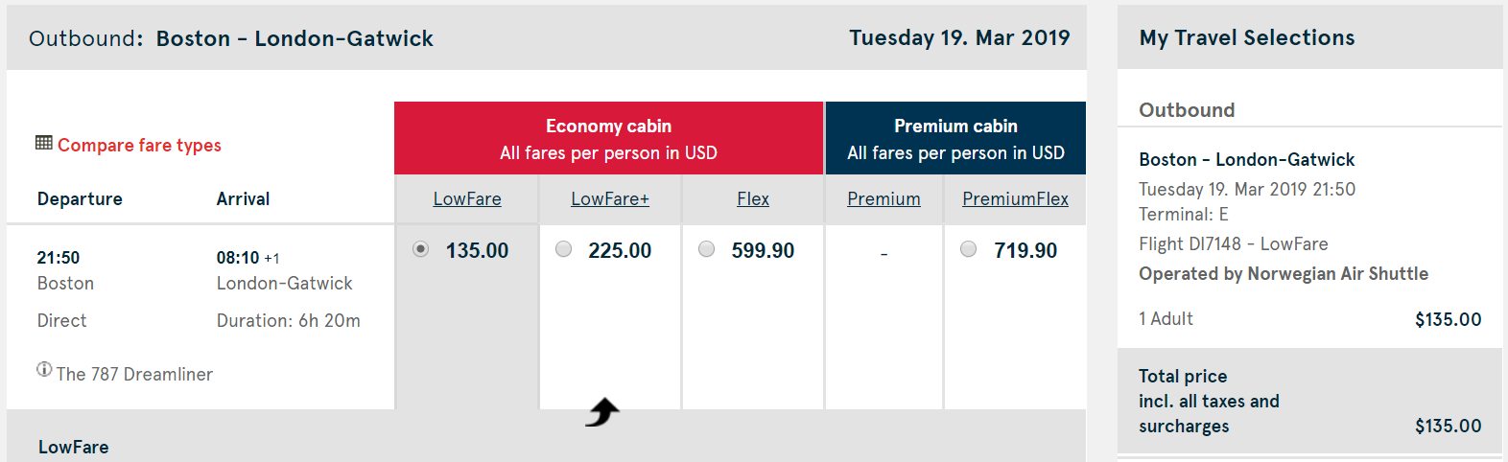This screenshot has height=462, width=1508.
Task: Click the Total price $135.00 amount
Action: [1448, 426]
